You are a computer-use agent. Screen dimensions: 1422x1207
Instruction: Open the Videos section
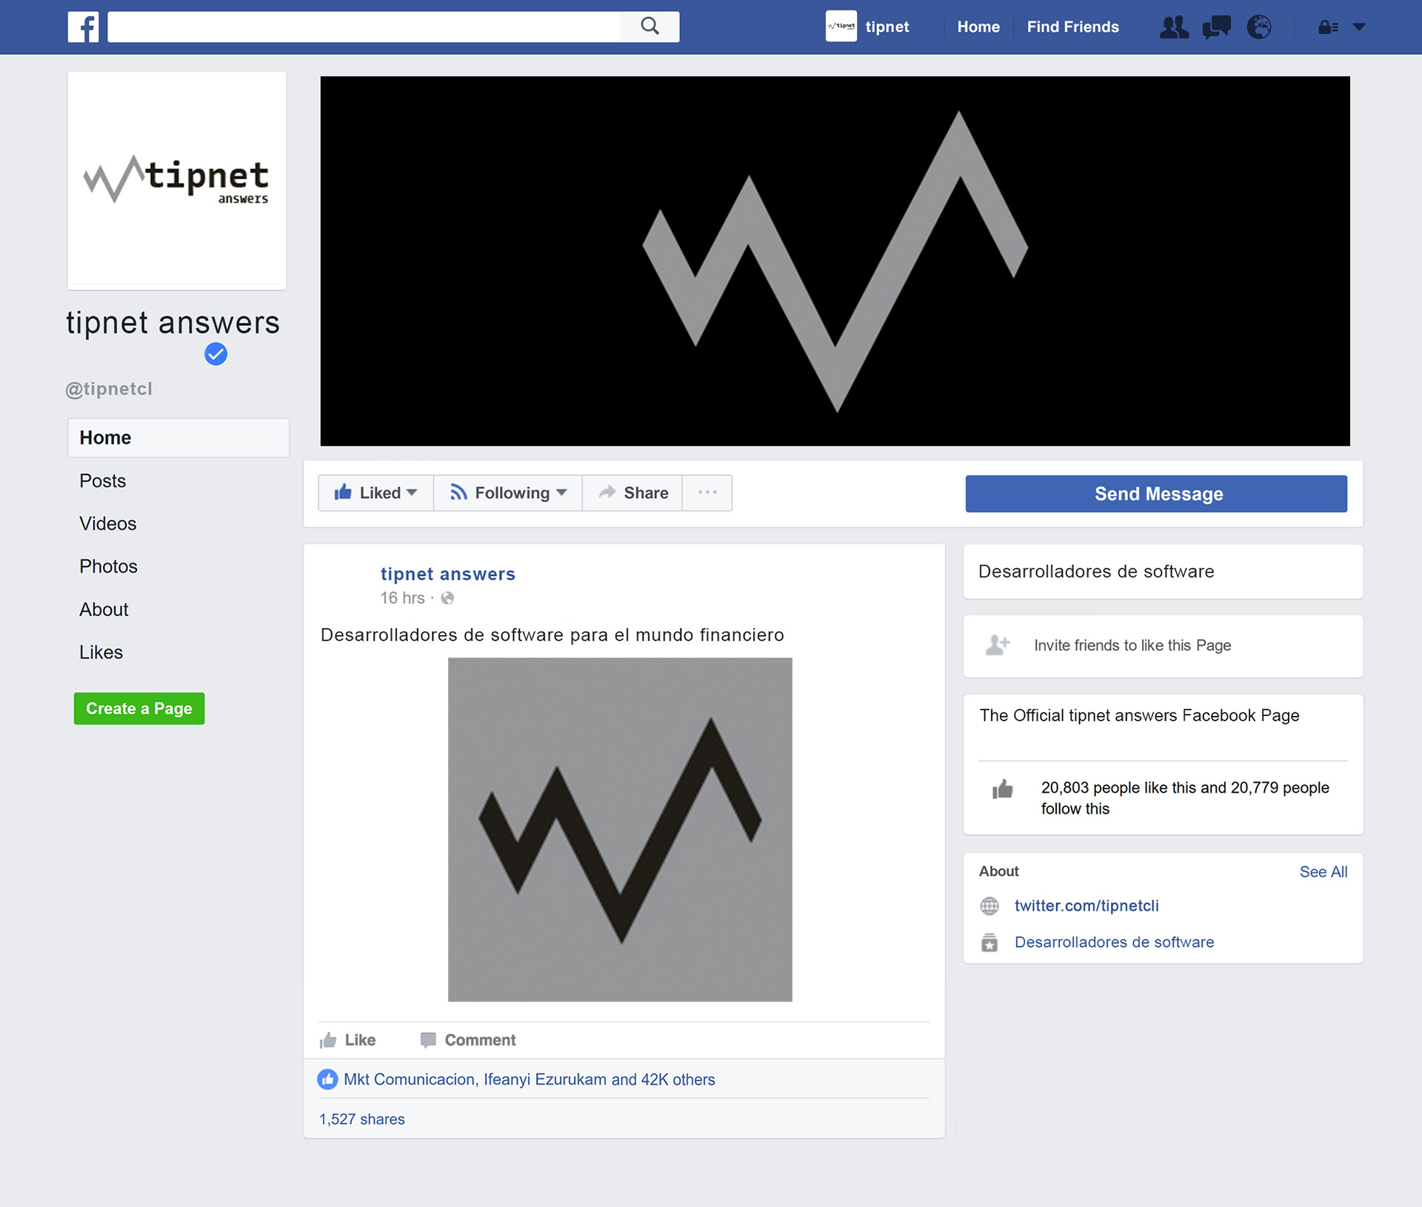coord(108,524)
